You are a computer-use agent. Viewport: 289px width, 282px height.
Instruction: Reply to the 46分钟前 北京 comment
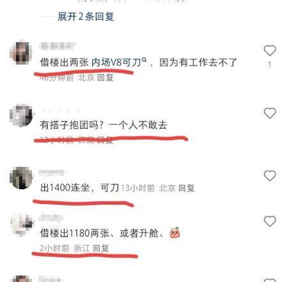click(105, 77)
